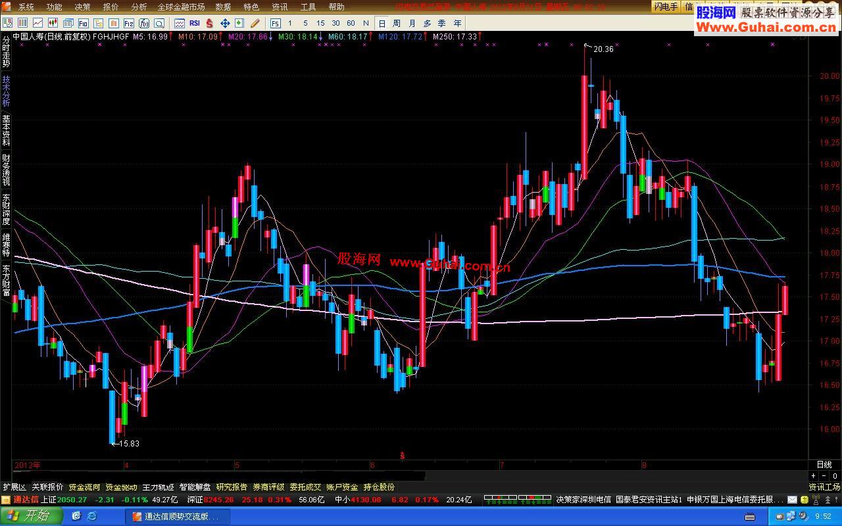Open the 资金流向 bottom tab
842x526 pixels.
pyautogui.click(x=84, y=487)
